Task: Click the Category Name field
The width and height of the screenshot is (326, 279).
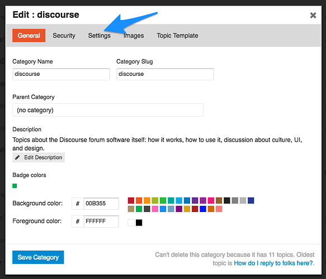Action: (61, 74)
